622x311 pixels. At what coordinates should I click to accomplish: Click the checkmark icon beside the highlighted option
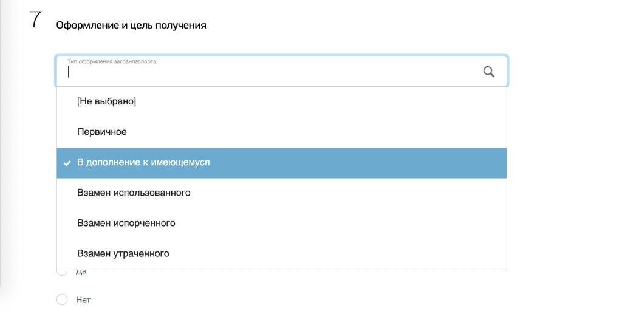click(67, 163)
